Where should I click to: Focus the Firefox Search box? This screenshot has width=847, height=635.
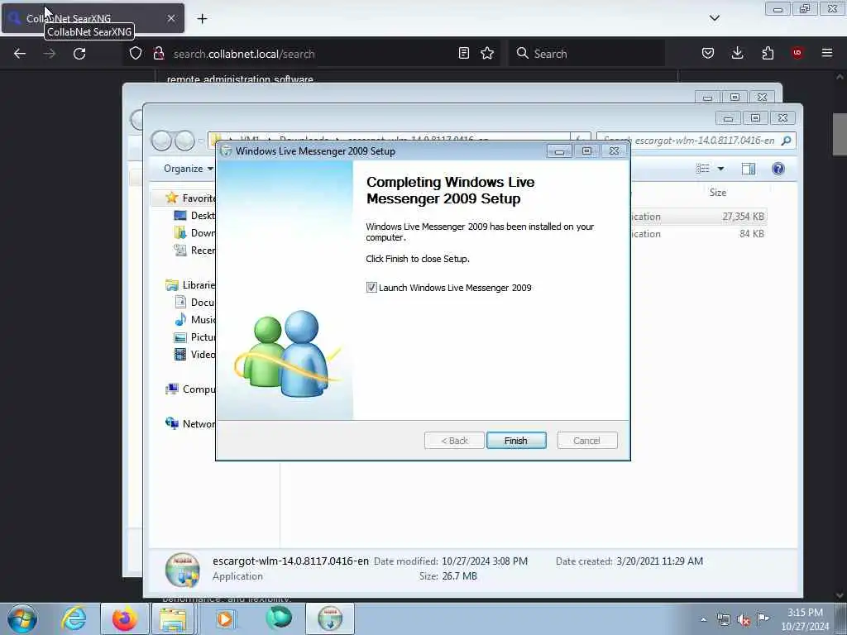pyautogui.click(x=586, y=54)
